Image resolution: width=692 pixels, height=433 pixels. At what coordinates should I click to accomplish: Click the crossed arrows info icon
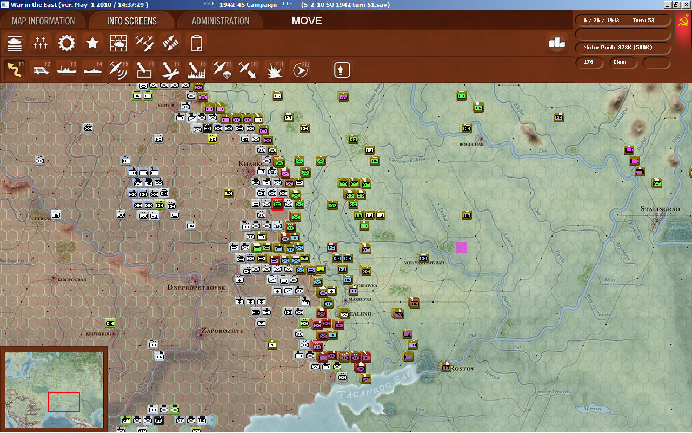pos(170,43)
